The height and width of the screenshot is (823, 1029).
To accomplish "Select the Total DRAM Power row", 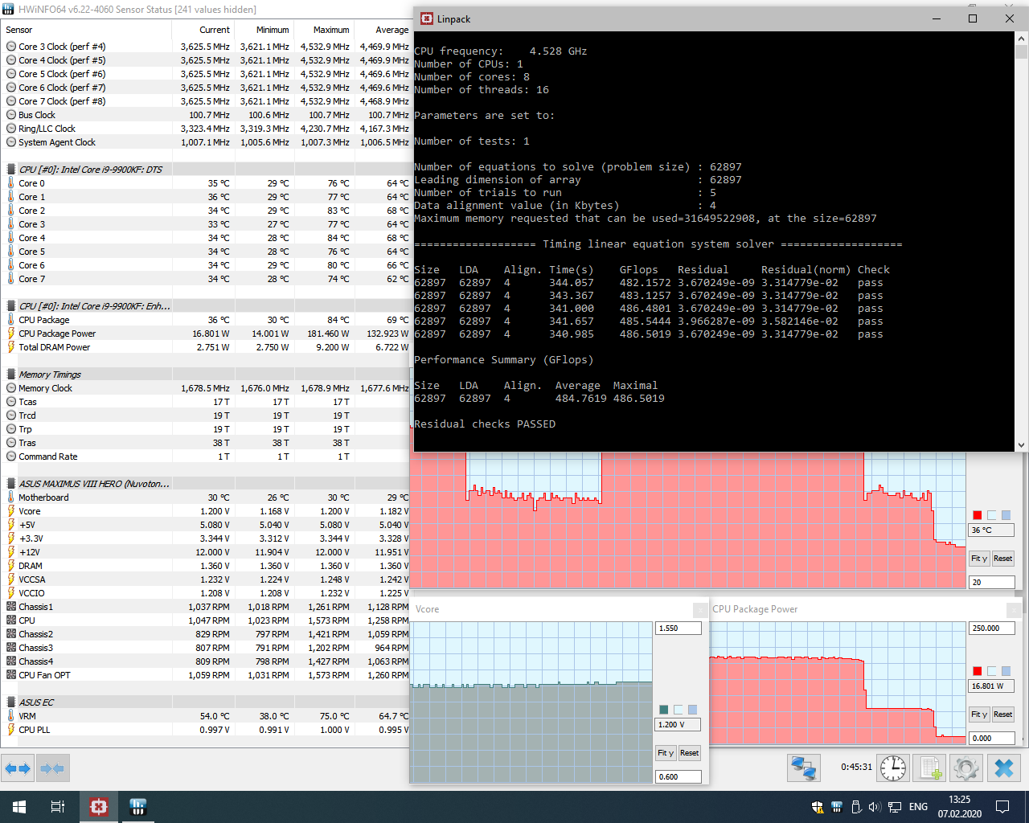I will (206, 347).
